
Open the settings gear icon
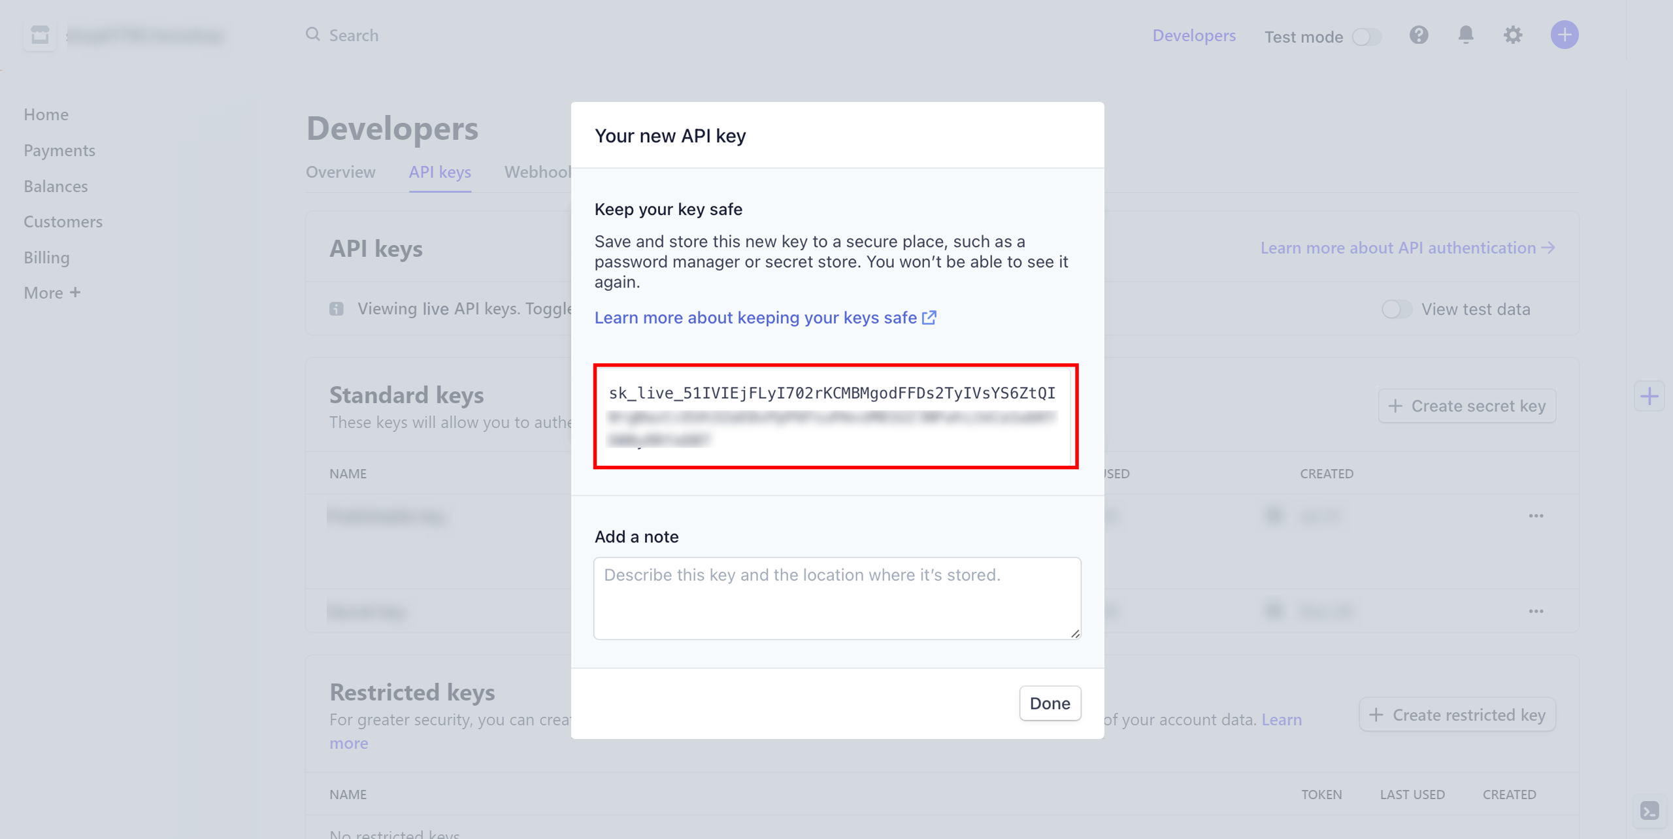[1513, 35]
